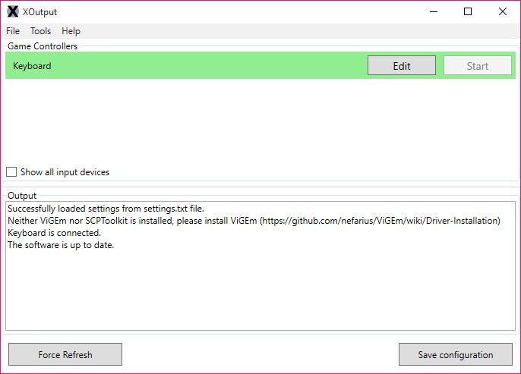Click the 'Keyboard is connected.' log line
Screen dimensions: 521x374
pos(54,233)
